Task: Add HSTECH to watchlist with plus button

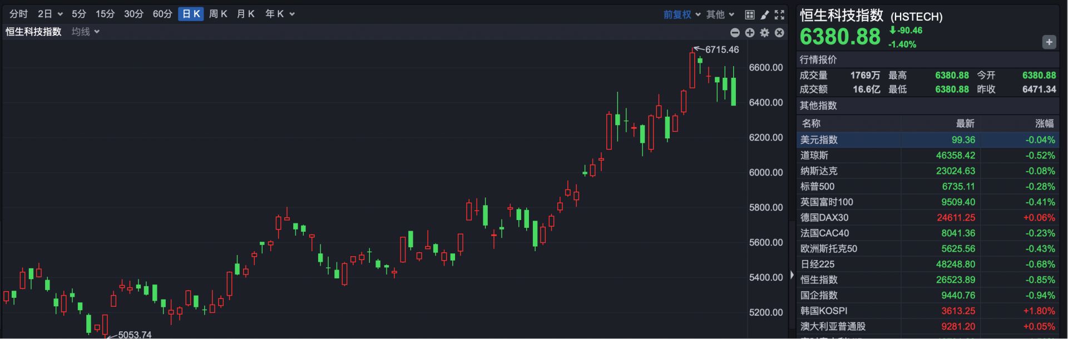Action: (1049, 42)
